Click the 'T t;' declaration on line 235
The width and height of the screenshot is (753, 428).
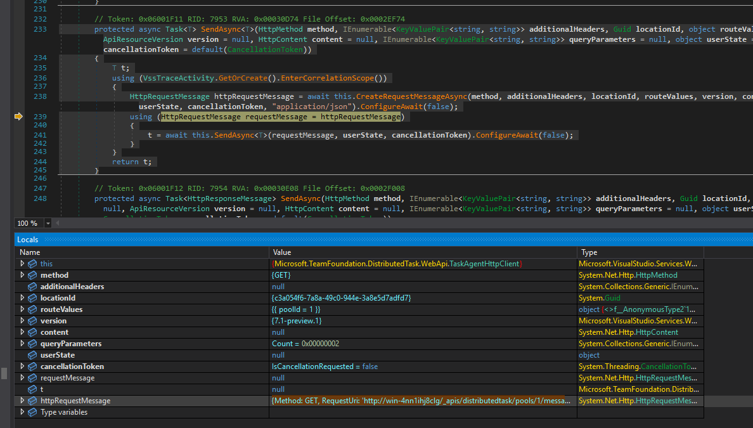(120, 68)
